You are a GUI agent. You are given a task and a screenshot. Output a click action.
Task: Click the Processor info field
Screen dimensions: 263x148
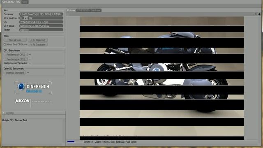41,14
